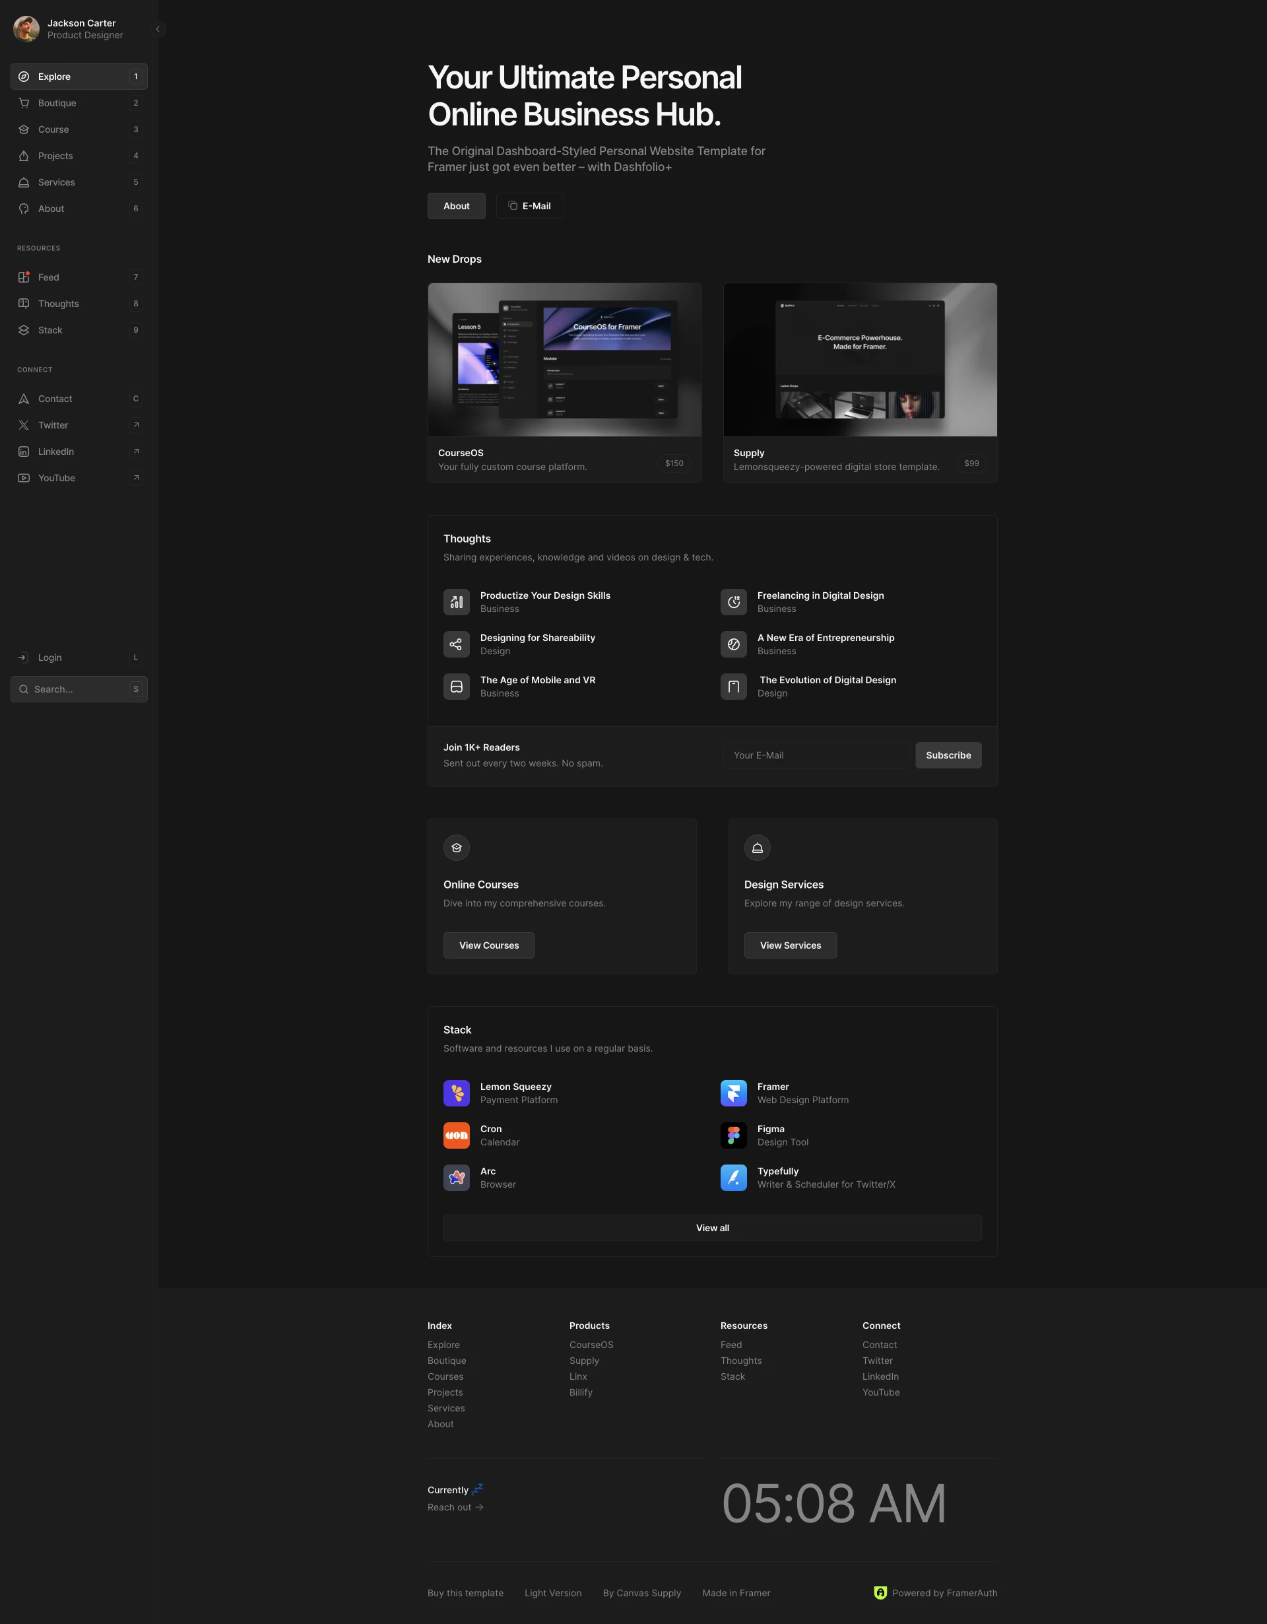Viewport: 1267px width, 1624px height.
Task: Open the Light Version footer link
Action: coord(553,1593)
